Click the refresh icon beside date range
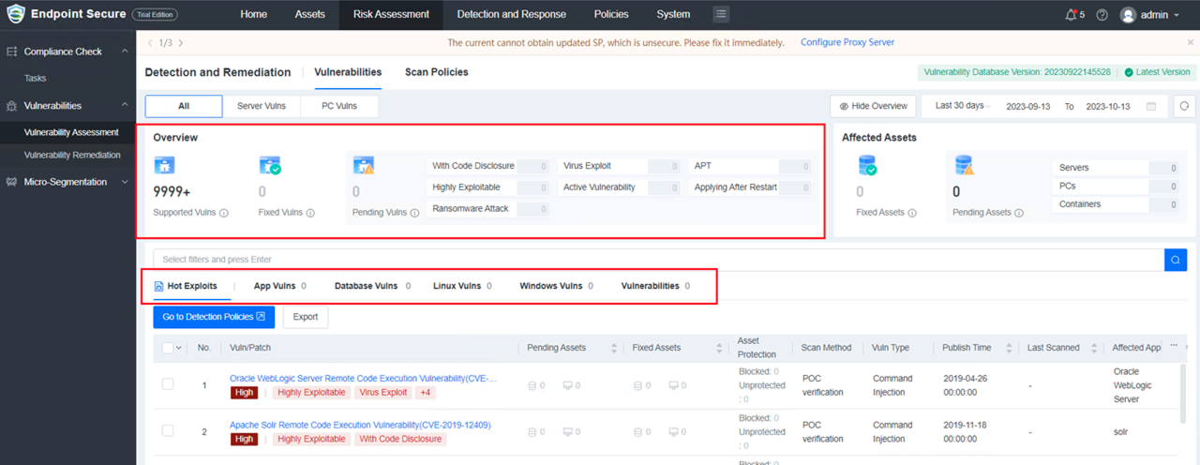Screen dimensions: 1200x465 click(1185, 107)
